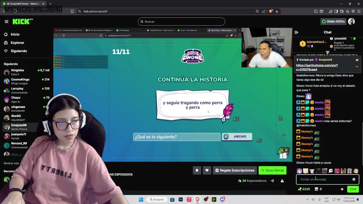Open Brave Shields lion icon

pyautogui.click(x=271, y=11)
